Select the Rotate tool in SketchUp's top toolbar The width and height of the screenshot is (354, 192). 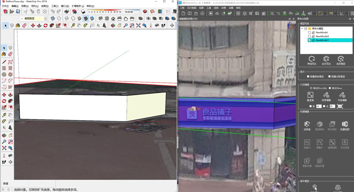pyautogui.click(x=45, y=26)
